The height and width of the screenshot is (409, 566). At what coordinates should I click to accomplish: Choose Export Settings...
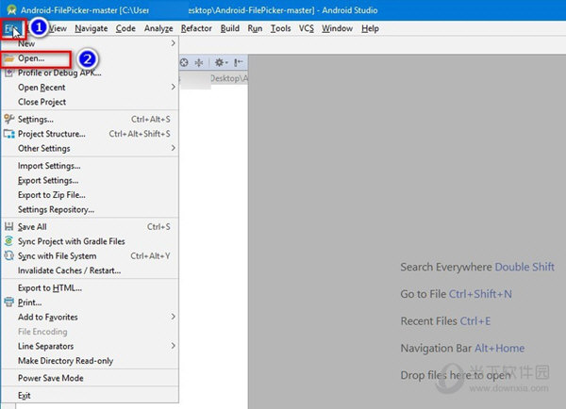[90, 180]
